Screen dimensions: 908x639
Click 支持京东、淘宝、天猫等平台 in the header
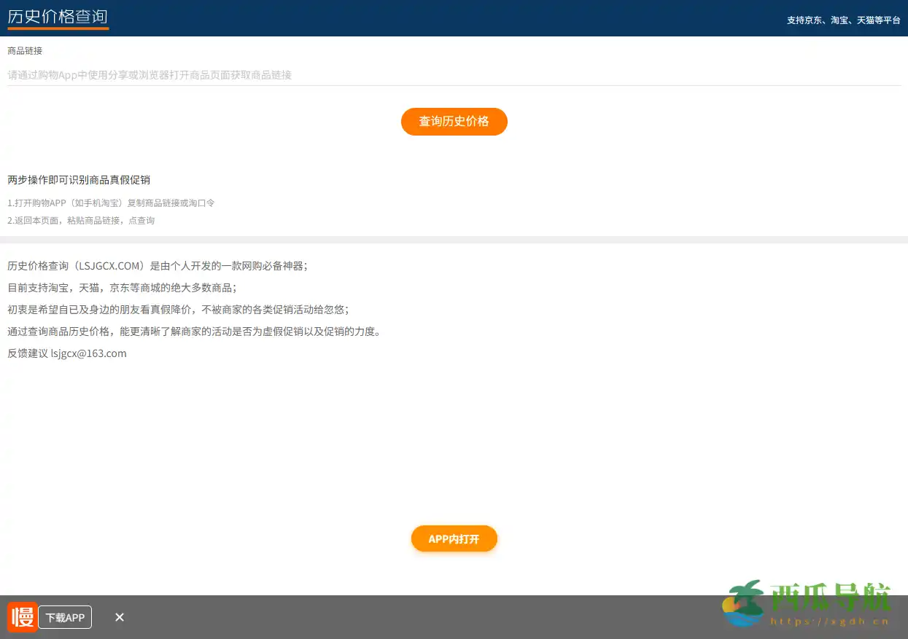coord(844,20)
